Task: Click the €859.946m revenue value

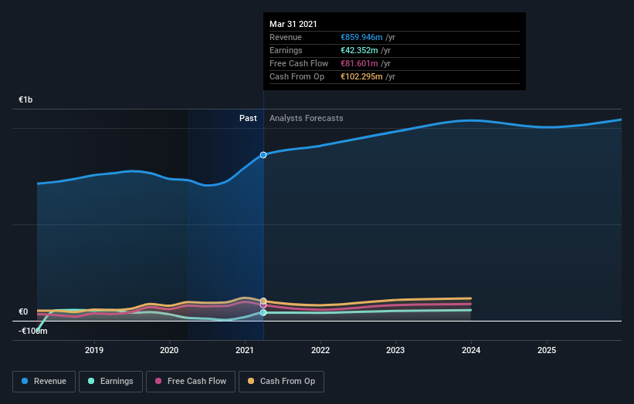Action: 361,37
